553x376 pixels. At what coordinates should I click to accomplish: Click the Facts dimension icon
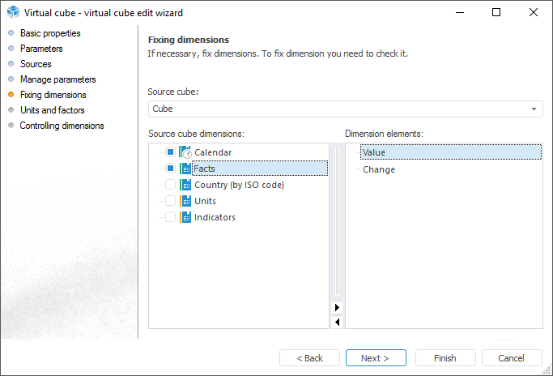point(185,169)
